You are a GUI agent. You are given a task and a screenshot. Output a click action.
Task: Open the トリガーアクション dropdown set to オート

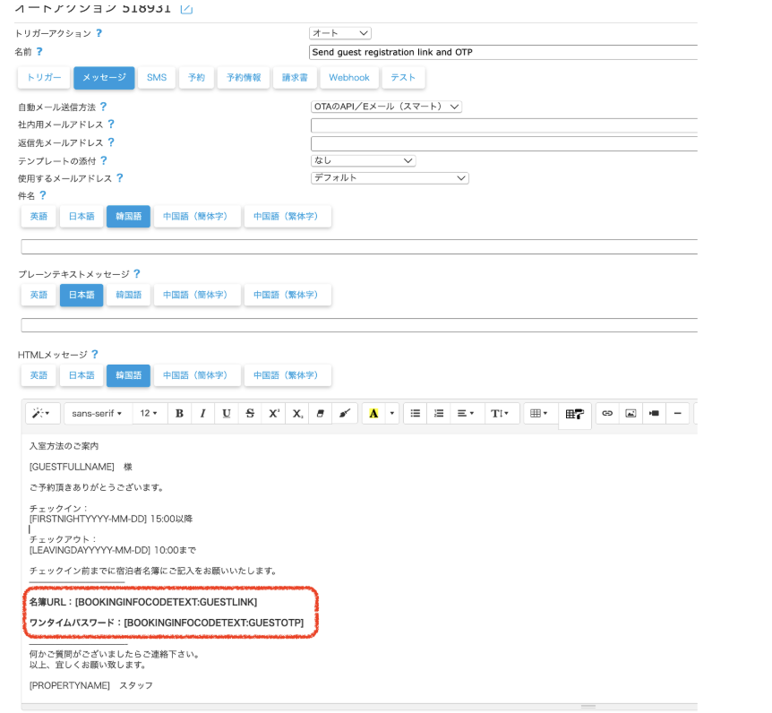[x=339, y=33]
